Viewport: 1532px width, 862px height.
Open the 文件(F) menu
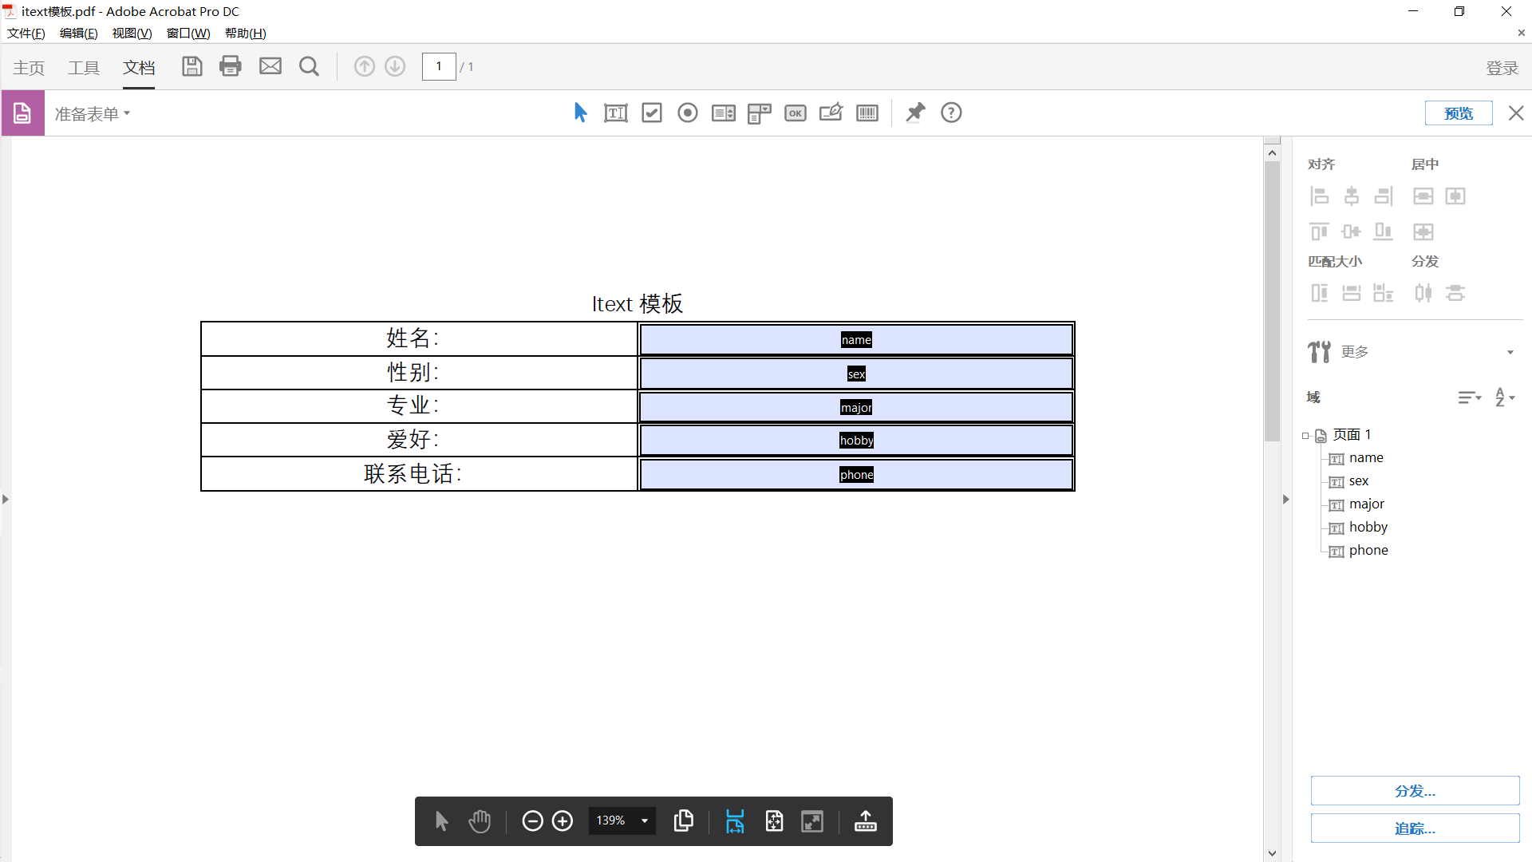tap(26, 33)
